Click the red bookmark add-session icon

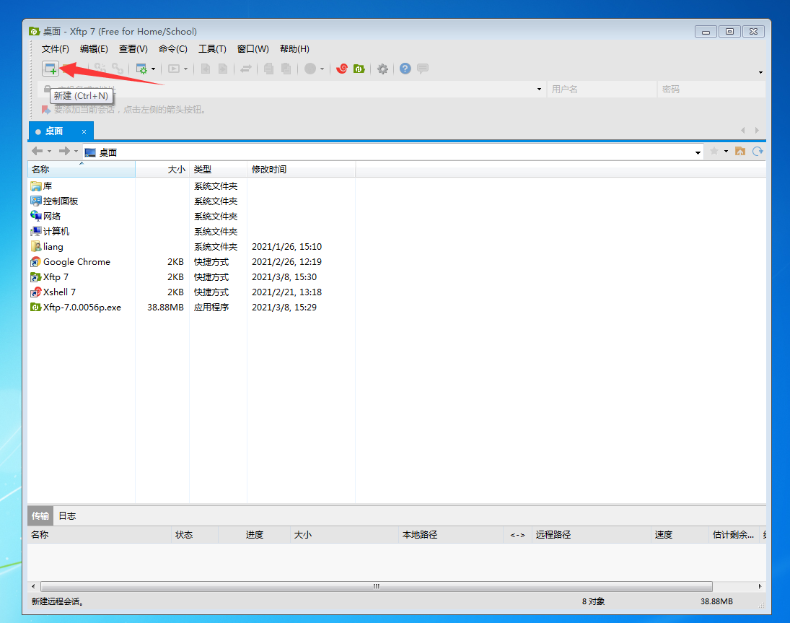pyautogui.click(x=46, y=110)
